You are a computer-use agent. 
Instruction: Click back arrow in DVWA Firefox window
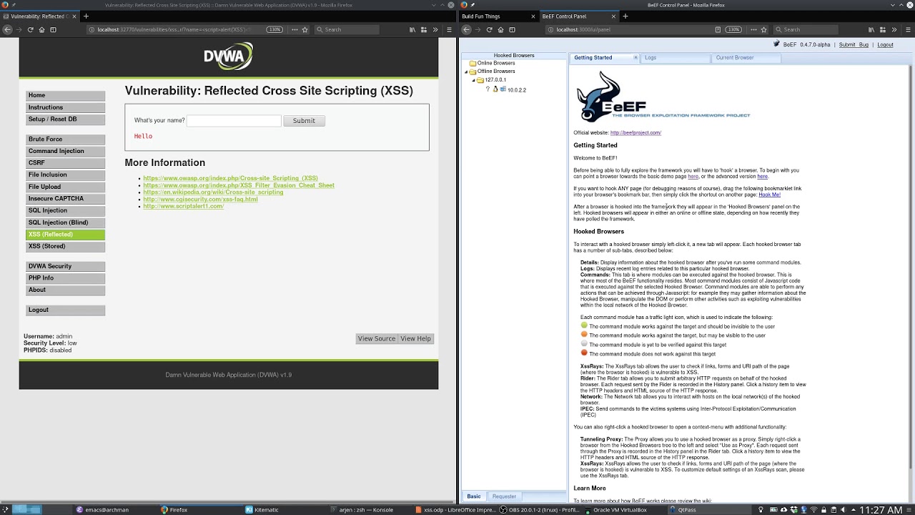pos(7,29)
